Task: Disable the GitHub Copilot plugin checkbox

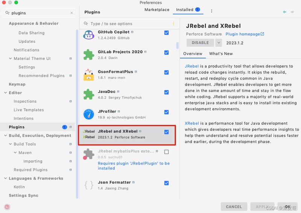Action: tap(166, 33)
